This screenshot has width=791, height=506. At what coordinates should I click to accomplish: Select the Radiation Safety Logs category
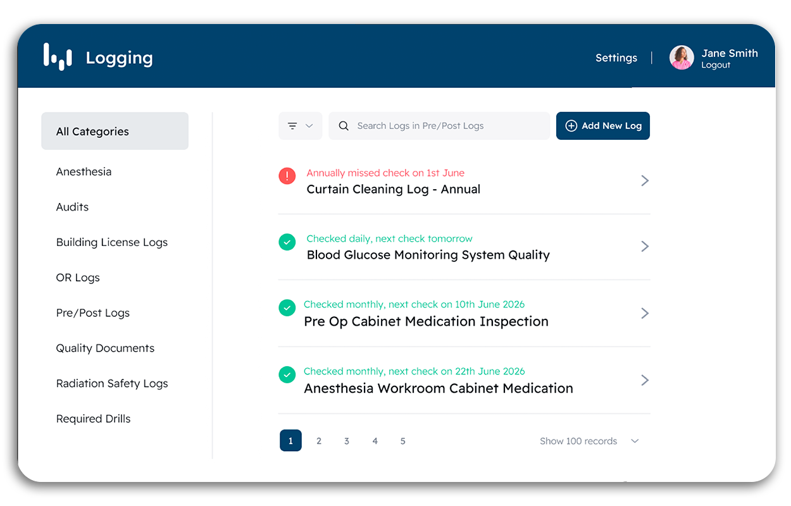pos(112,383)
